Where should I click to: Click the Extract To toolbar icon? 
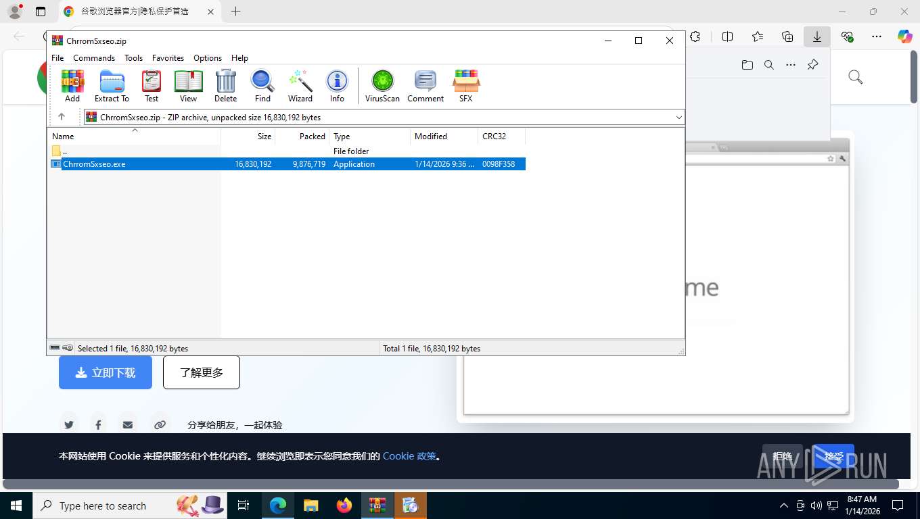click(x=112, y=86)
